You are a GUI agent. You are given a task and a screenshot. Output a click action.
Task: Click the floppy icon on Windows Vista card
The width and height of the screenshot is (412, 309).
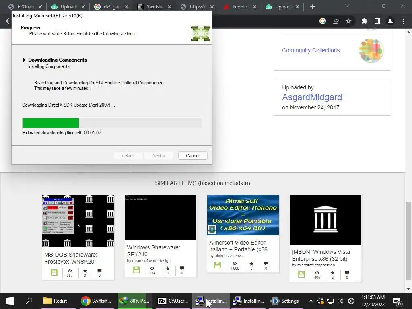coord(301,274)
